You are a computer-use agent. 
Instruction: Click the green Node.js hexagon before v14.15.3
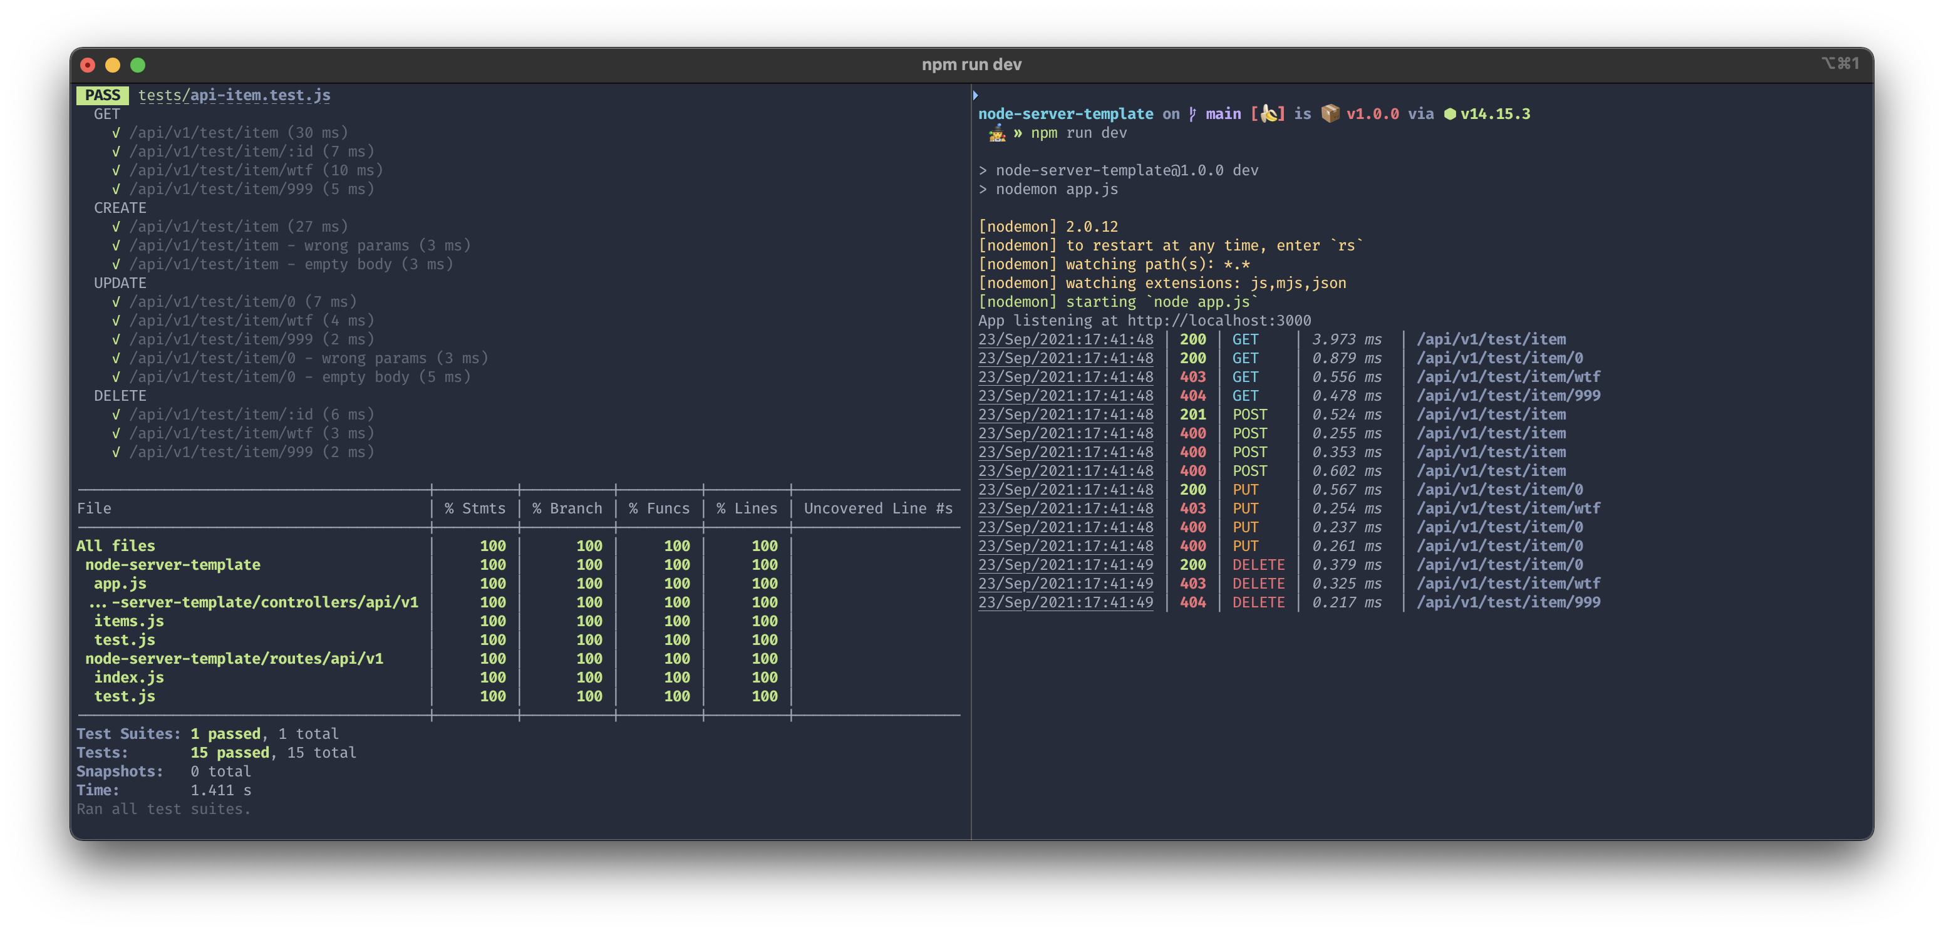click(x=1449, y=114)
